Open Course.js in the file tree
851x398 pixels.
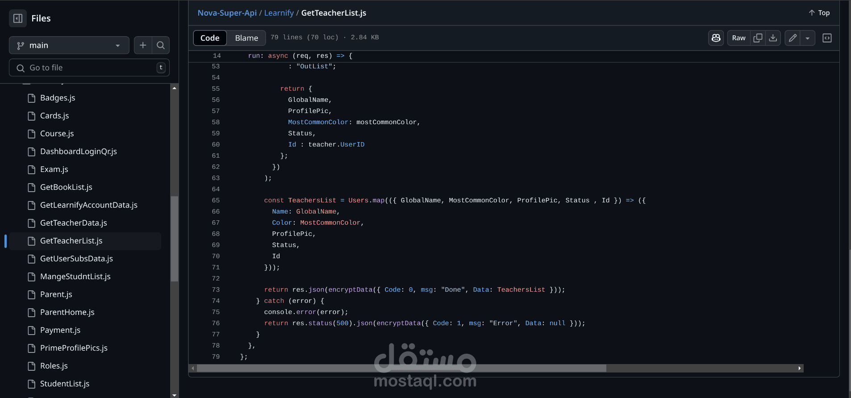point(57,134)
